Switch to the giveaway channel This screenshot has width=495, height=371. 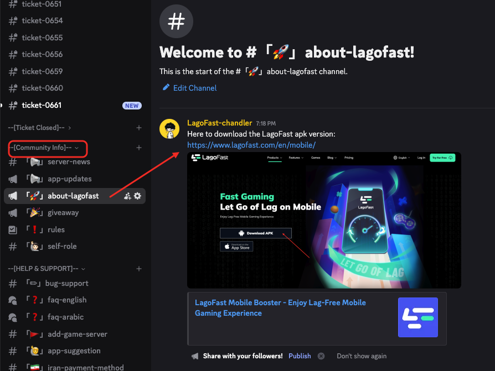coord(75,213)
